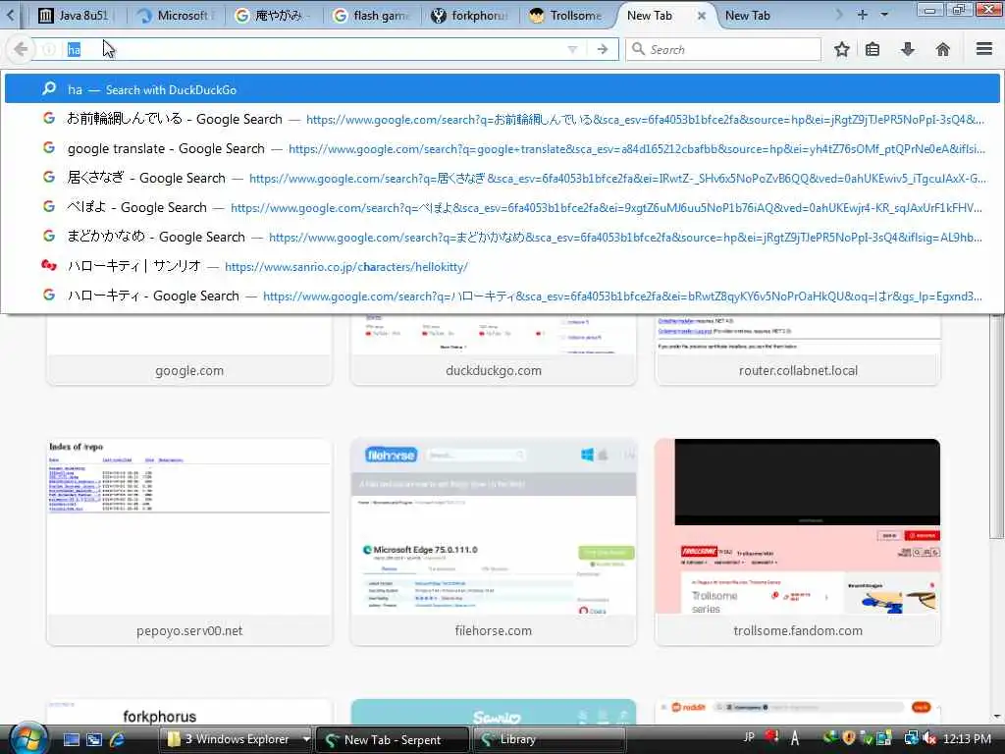The width and height of the screenshot is (1005, 754).
Task: Open the hamburger menu button
Action: [x=984, y=49]
